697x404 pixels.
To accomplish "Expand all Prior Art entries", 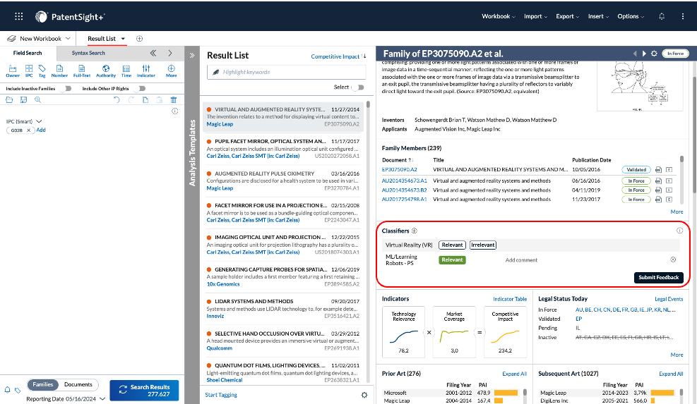I will pyautogui.click(x=514, y=374).
